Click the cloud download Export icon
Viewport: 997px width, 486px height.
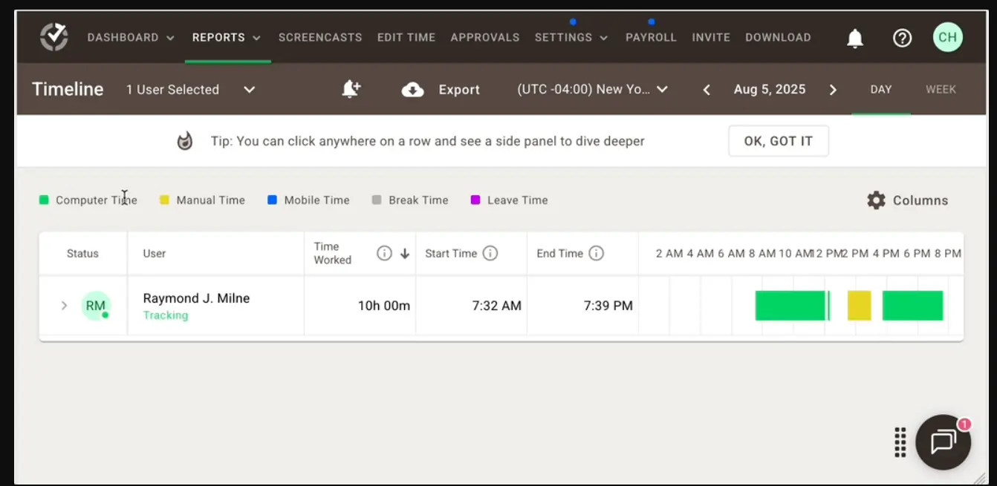412,90
